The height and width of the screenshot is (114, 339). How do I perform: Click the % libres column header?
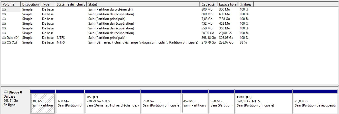(246, 4)
